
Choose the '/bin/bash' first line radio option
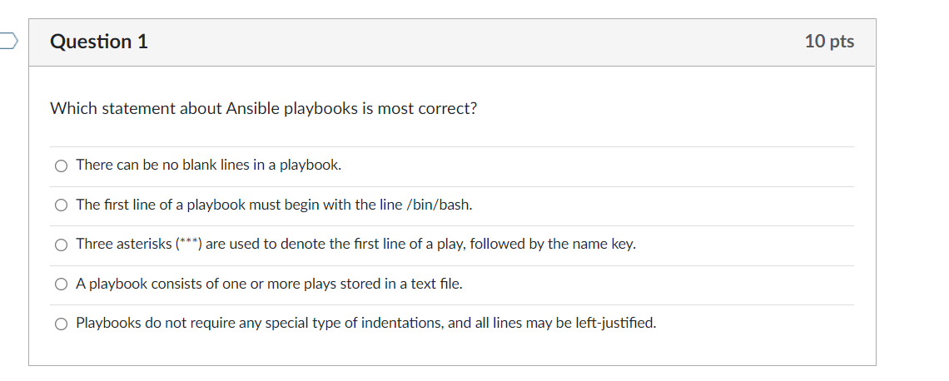pyautogui.click(x=61, y=205)
